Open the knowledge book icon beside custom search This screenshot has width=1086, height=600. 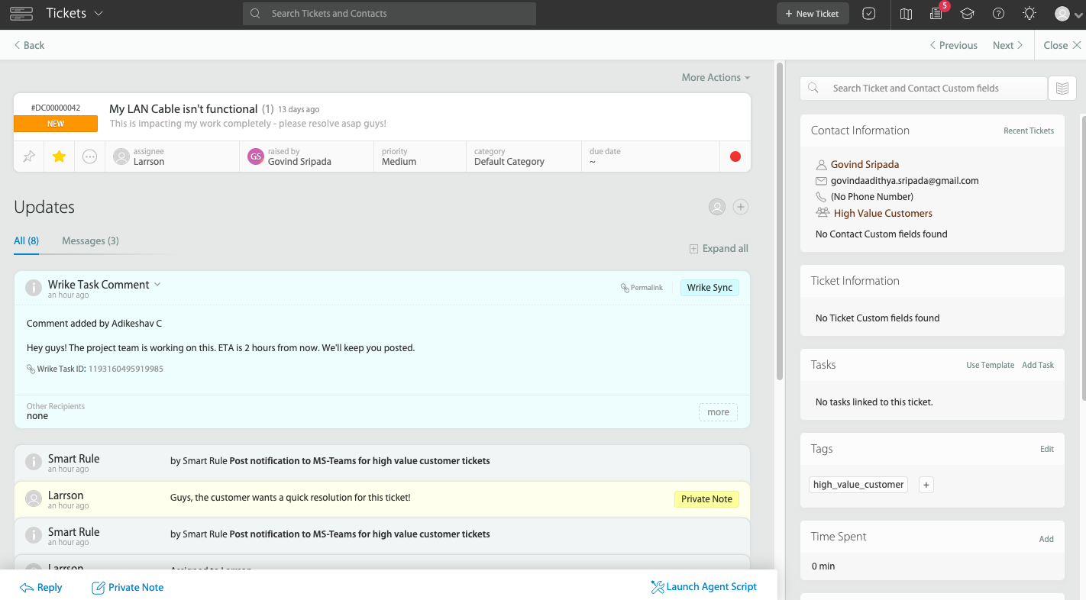[x=1062, y=89]
